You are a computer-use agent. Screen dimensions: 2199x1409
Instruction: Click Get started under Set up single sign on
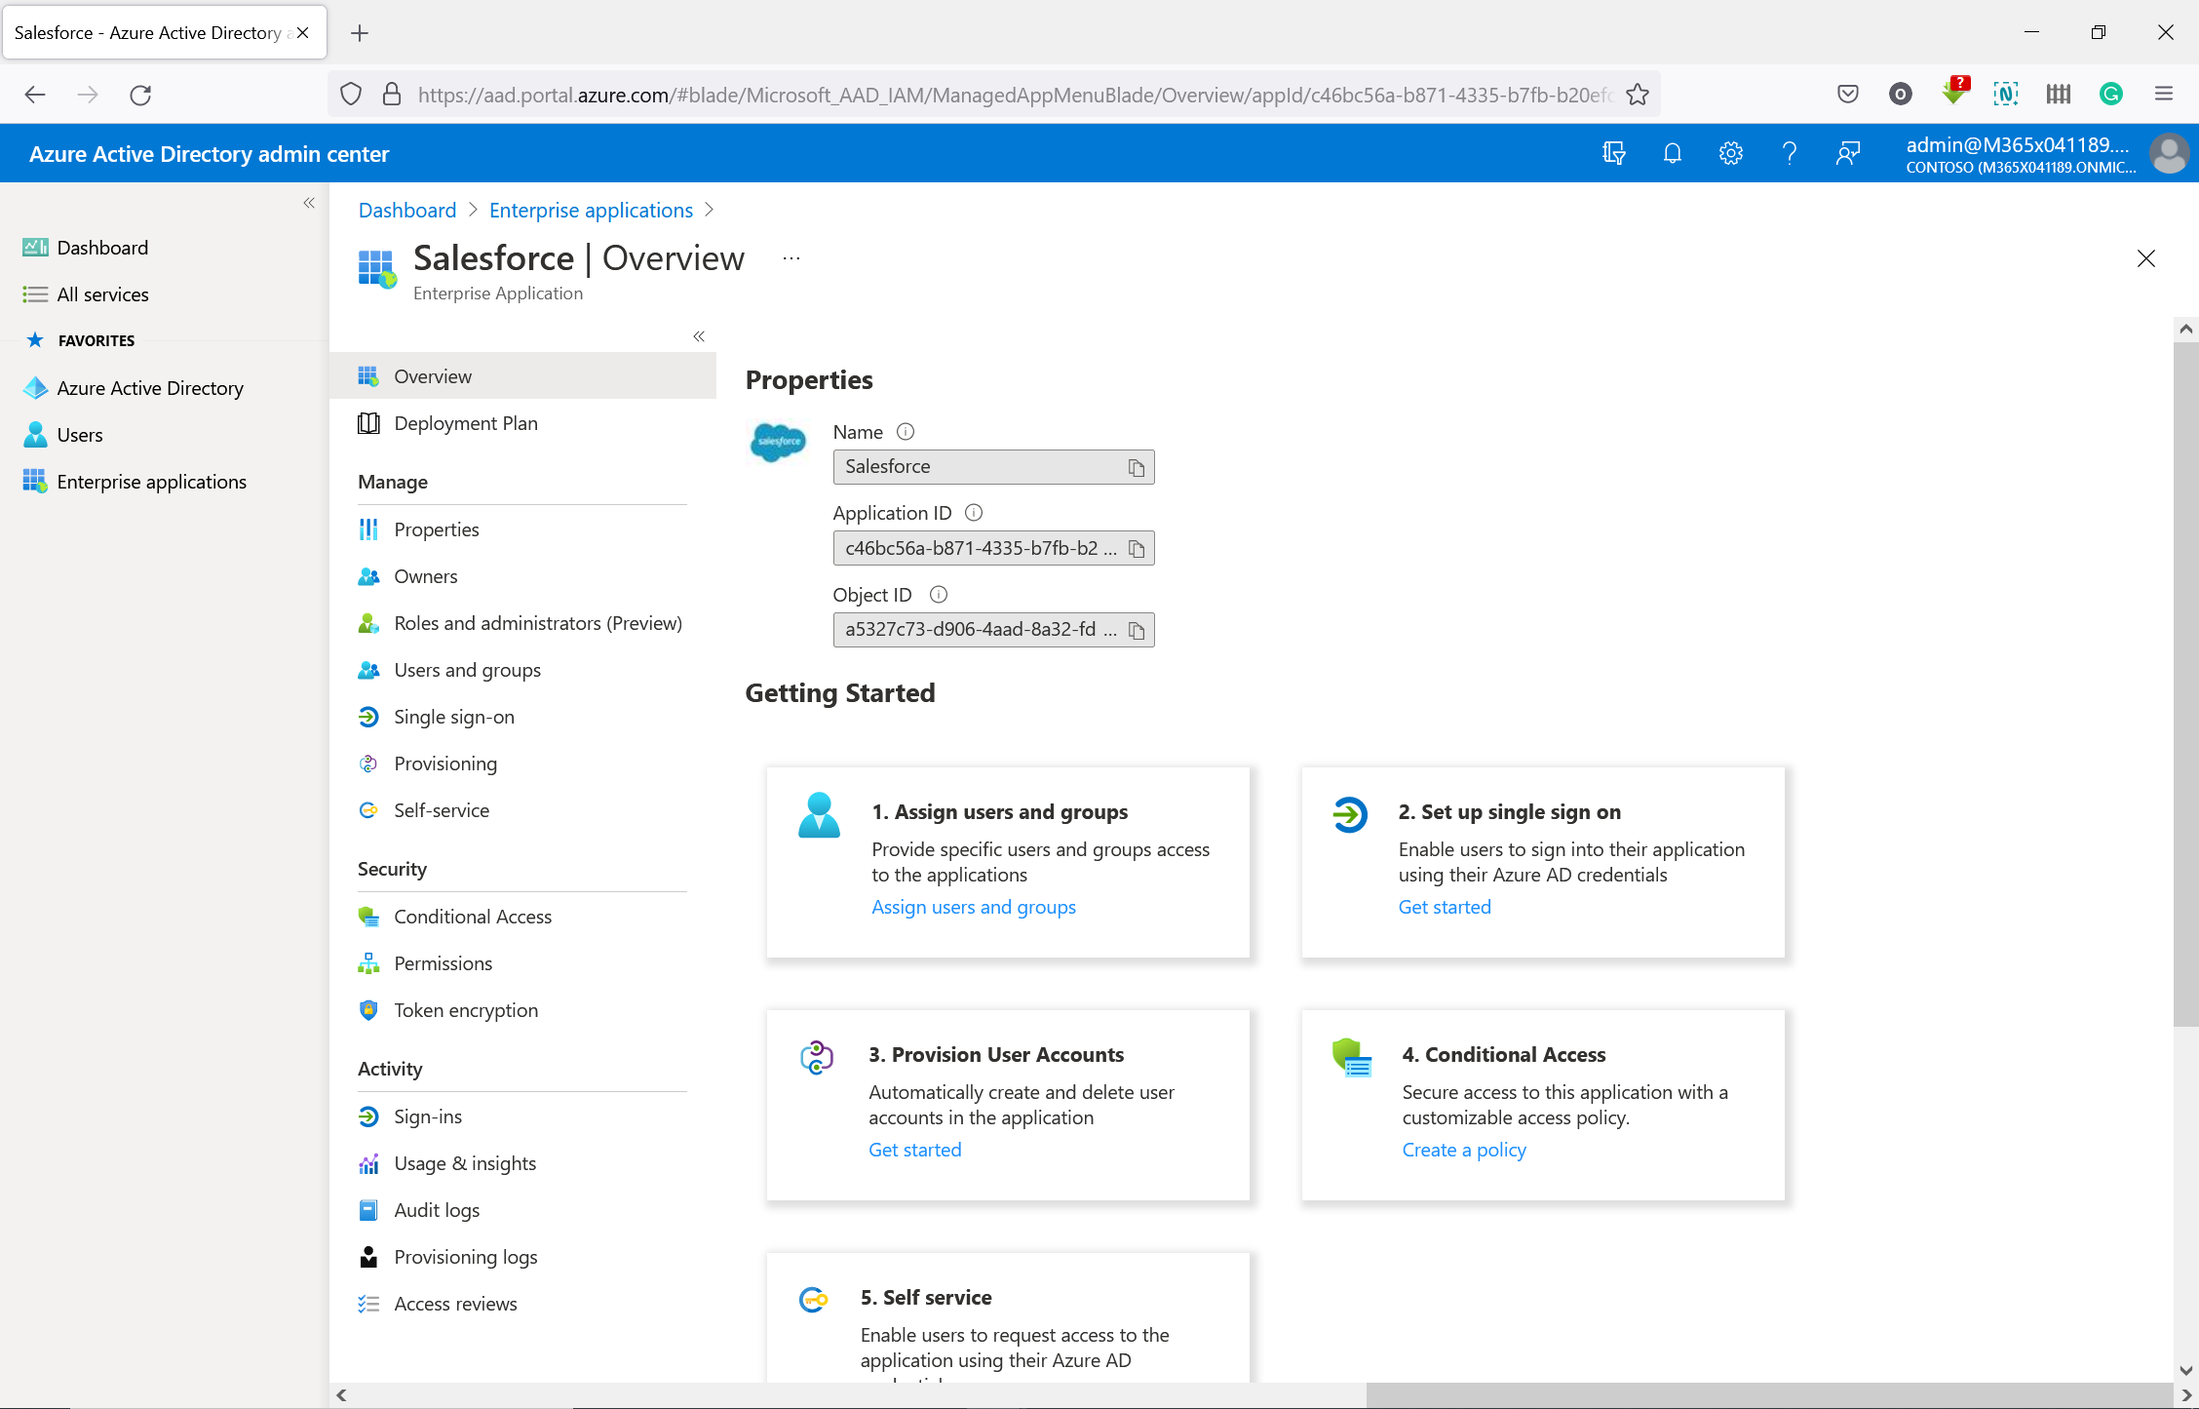1445,907
